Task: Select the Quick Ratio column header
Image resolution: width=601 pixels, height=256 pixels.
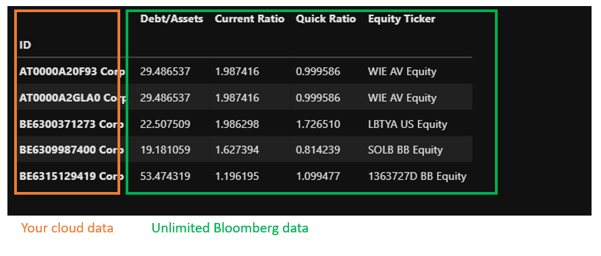Action: (325, 19)
